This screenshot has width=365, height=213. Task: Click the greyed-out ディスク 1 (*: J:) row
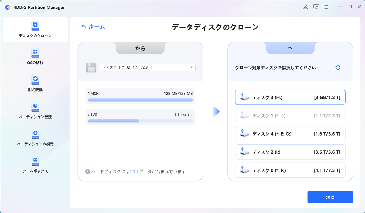[x=290, y=116]
